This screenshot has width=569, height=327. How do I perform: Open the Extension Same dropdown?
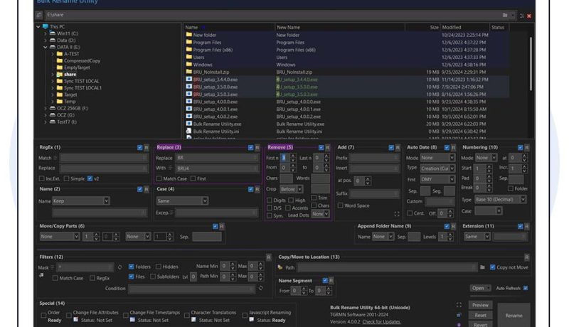(477, 237)
